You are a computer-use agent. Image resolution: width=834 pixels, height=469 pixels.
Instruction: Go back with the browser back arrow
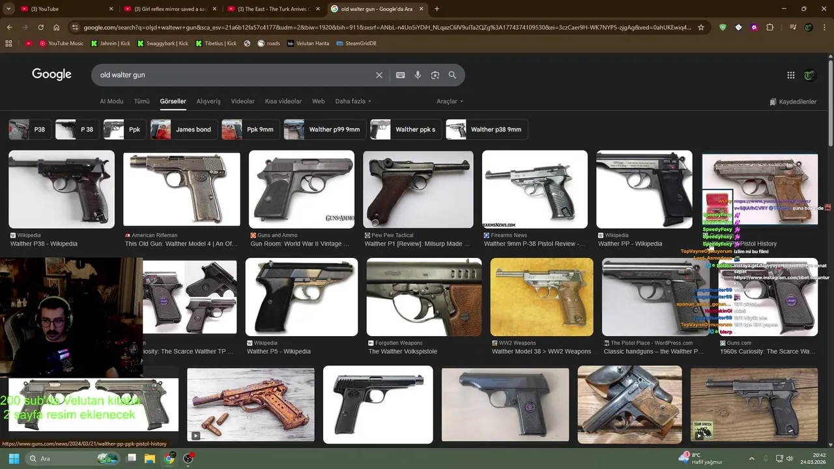point(9,27)
